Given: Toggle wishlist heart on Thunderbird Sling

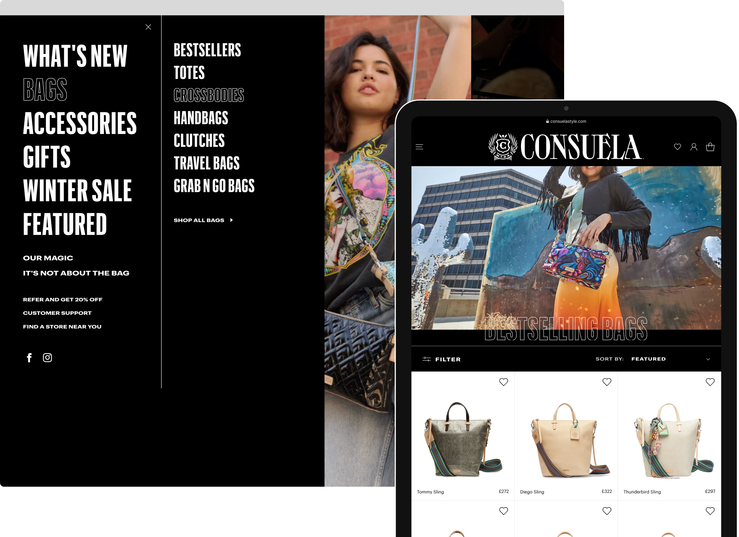Looking at the screenshot, I should coord(710,382).
